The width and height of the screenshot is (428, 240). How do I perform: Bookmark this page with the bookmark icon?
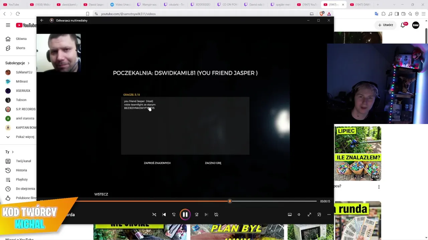click(88, 14)
